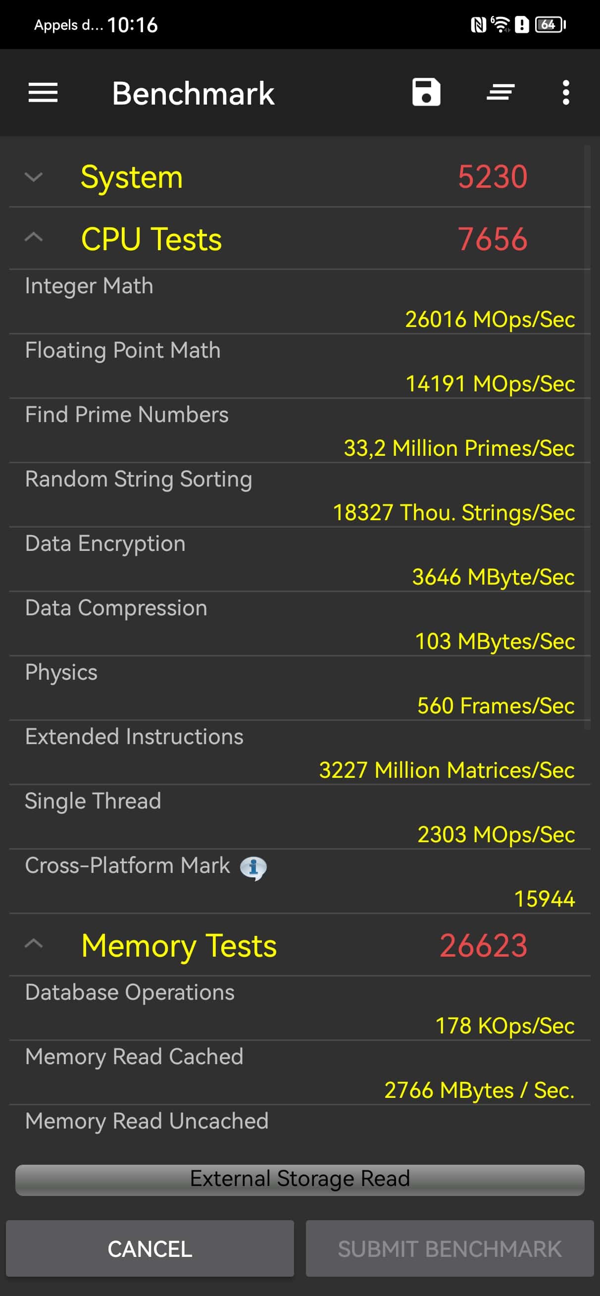Tap the Database Operations row
The width and height of the screenshot is (600, 1296).
point(300,1008)
